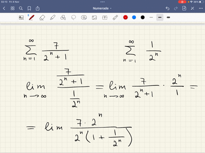
Task: Tap the red screen recording indicator
Action: click(x=182, y=2)
